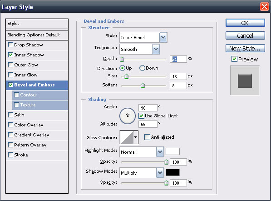The width and height of the screenshot is (271, 201).
Task: Open the Gloss Contour picker arrow
Action: pos(136,137)
